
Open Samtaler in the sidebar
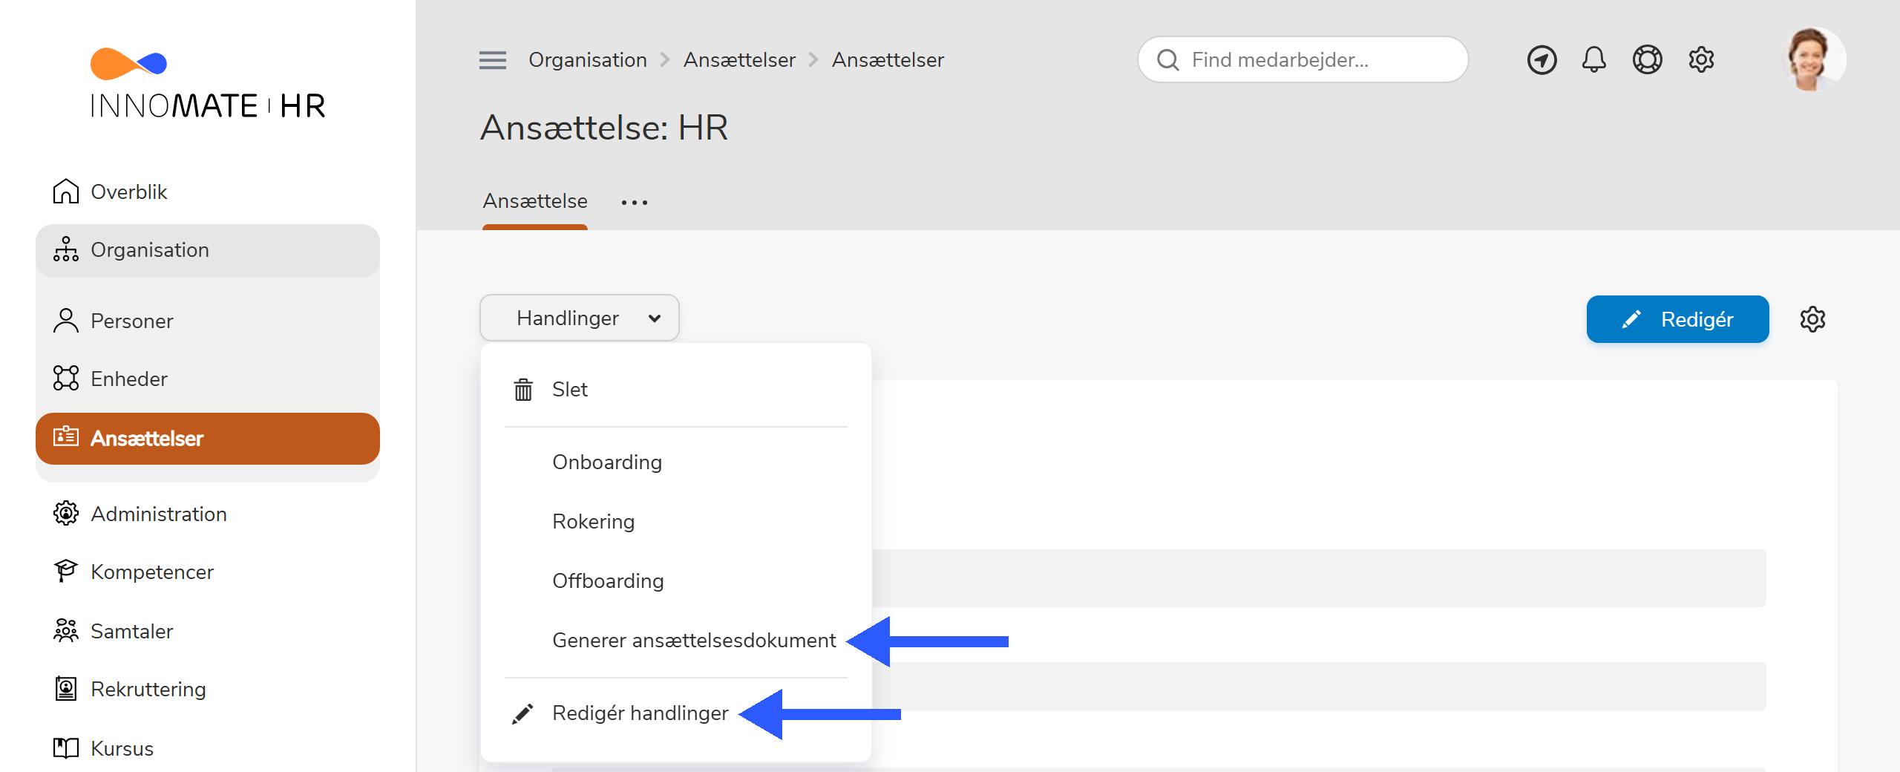[x=207, y=631]
